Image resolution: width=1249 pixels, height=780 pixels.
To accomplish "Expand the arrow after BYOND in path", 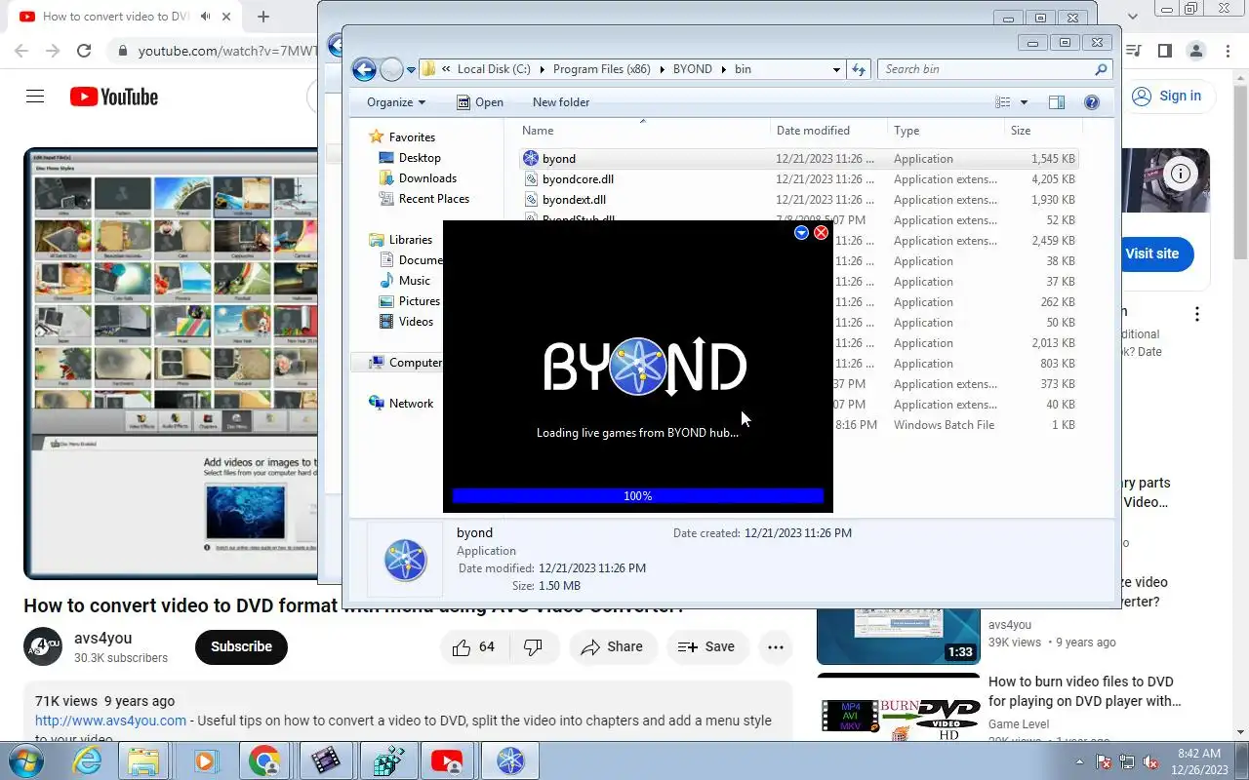I will 723,69.
